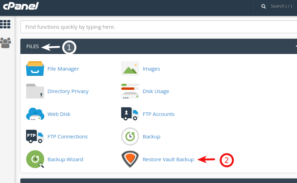Open the Images mountain icon
This screenshot has width=297, height=183.
point(130,68)
